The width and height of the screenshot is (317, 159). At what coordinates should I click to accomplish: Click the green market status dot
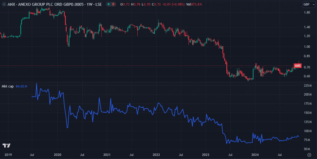pos(108,4)
